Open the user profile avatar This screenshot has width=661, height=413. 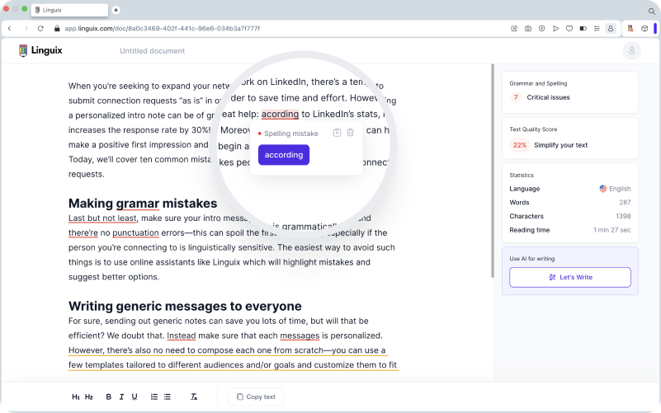click(631, 51)
